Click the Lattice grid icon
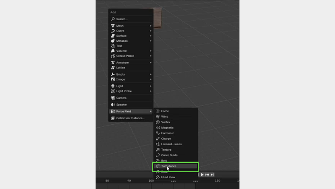The image size is (335, 189). click(113, 68)
